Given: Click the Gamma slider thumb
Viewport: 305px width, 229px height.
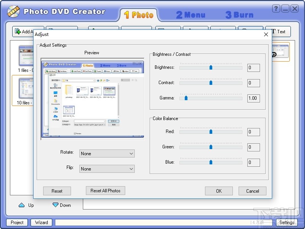Looking at the screenshot, I should (x=186, y=98).
